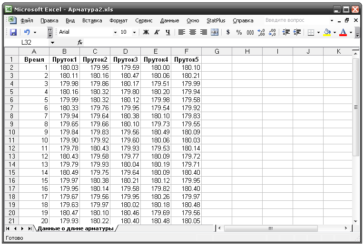The image size is (364, 245).
Task: Restore the workbook window inside Excel
Action: [347, 20]
